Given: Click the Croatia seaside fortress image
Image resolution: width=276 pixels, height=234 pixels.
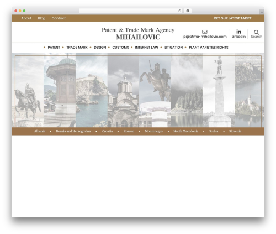Looking at the screenshot, I should point(92,90).
